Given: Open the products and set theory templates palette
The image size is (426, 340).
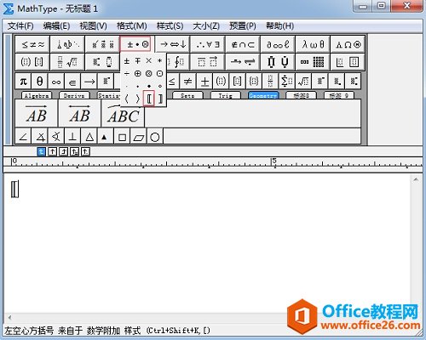Looking at the screenshot, I should (x=278, y=61).
